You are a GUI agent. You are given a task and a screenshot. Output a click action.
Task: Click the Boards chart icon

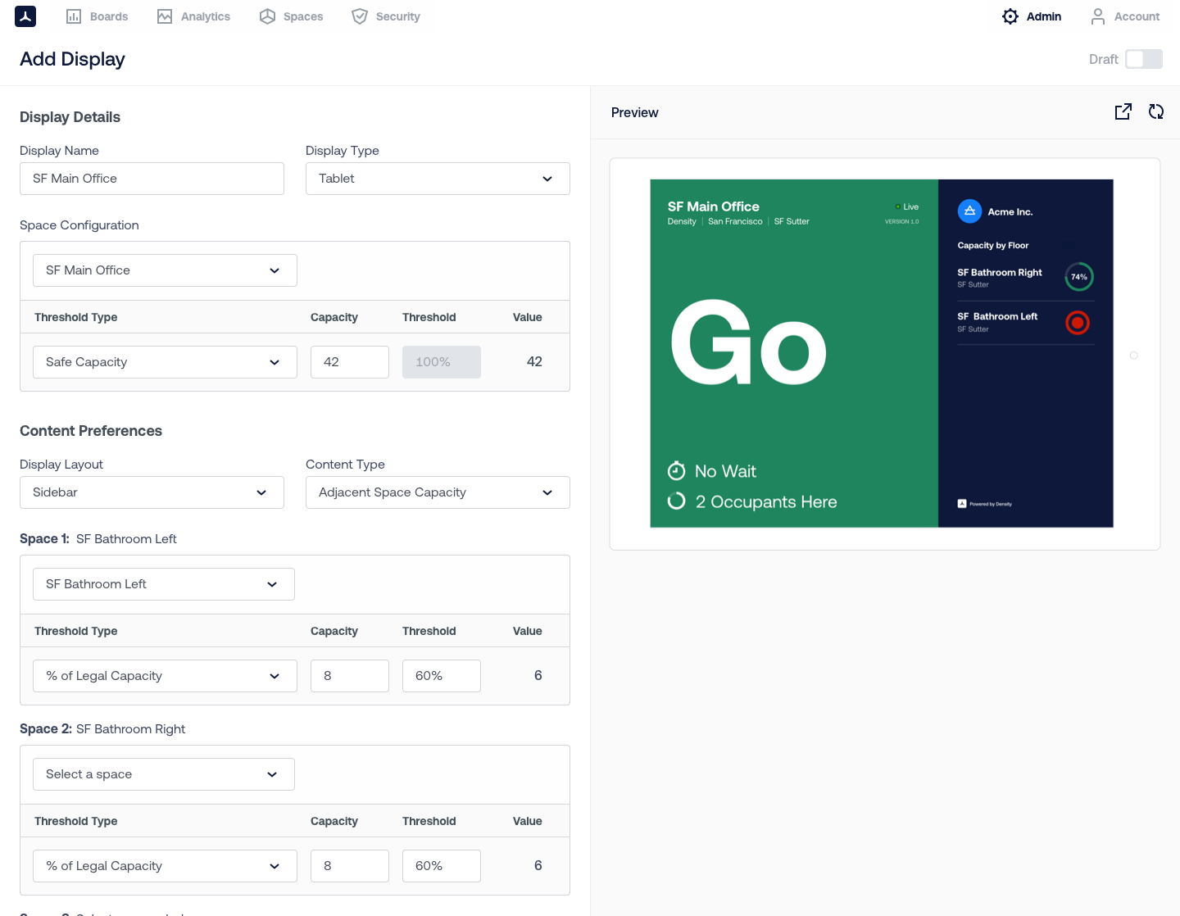click(x=74, y=16)
